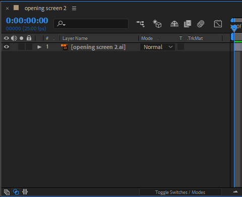Viewport: 242px width, 197px height.
Task: Toggle Preserve Transparency for layer 1
Action: 180,47
